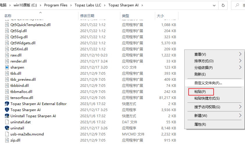
Task: Click the MVCMD 文件 type cell
Action: 133,134
